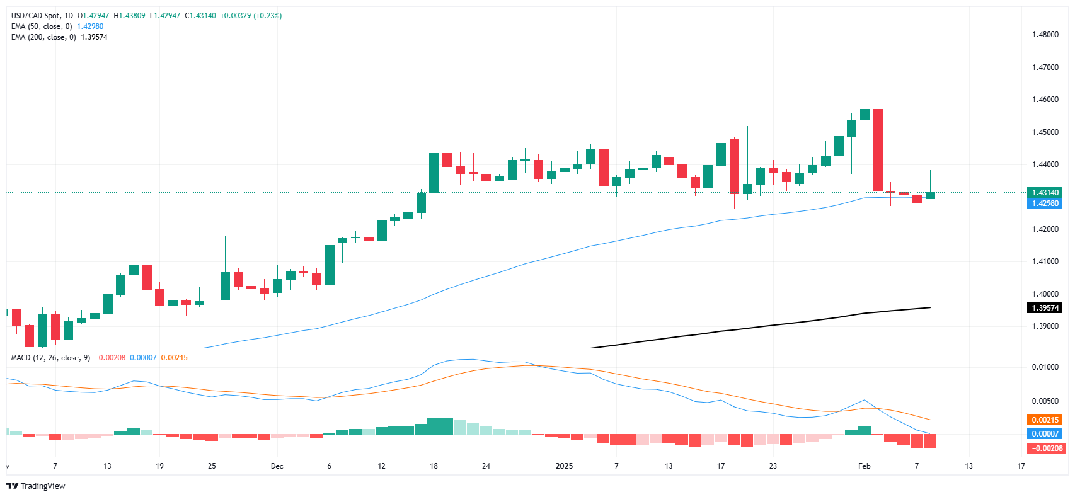Screen dimensions: 1075x497
Task: Click the 1.40000 level on the price scale
Action: [1045, 294]
